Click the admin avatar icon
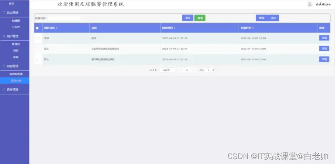Viewport: 335px width, 164px height. coord(310,4)
